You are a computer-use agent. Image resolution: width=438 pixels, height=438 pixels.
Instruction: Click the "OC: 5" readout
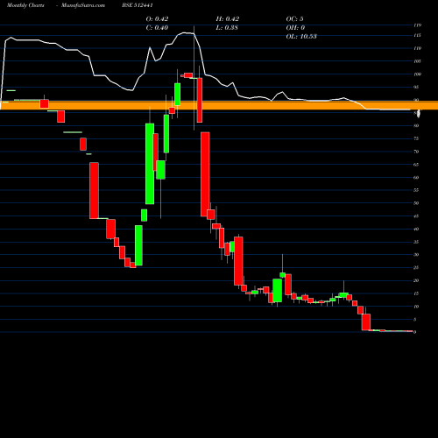(x=294, y=19)
